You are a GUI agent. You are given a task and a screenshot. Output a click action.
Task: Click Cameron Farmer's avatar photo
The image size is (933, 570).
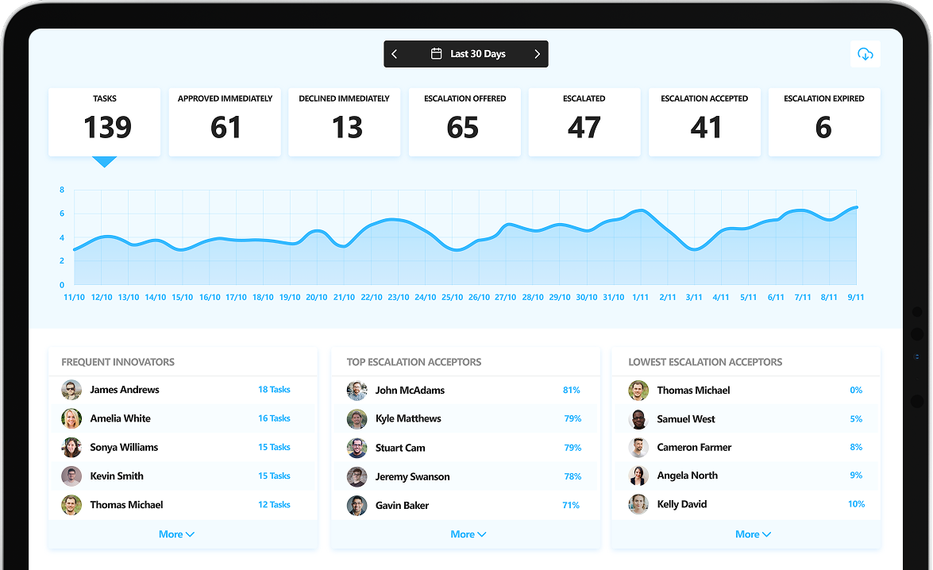pos(638,448)
